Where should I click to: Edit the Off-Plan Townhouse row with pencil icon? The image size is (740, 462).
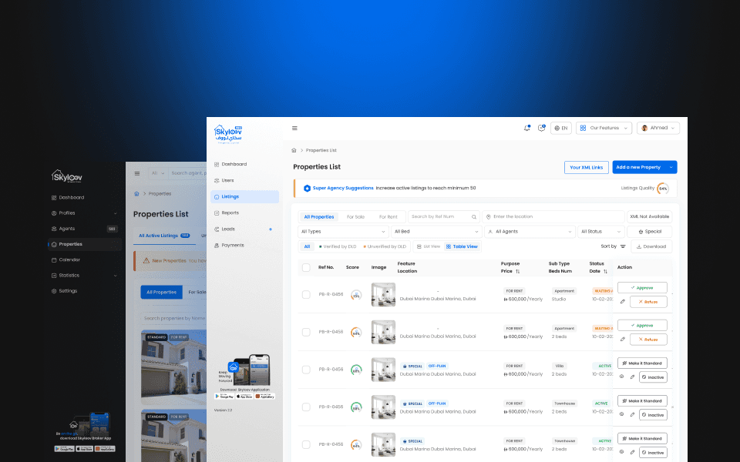coord(632,415)
